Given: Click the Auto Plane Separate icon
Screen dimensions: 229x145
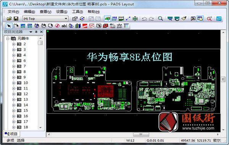Looking at the screenshot, I should (99, 26).
